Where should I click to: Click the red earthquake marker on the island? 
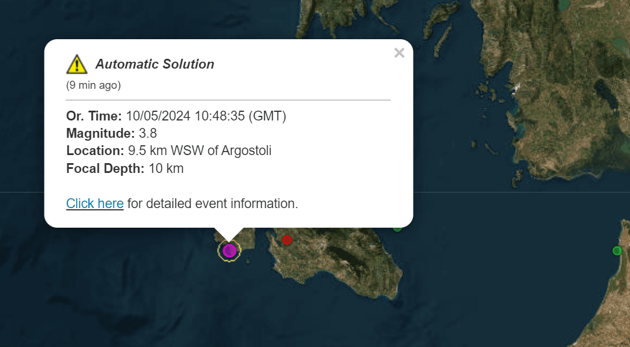pos(286,239)
